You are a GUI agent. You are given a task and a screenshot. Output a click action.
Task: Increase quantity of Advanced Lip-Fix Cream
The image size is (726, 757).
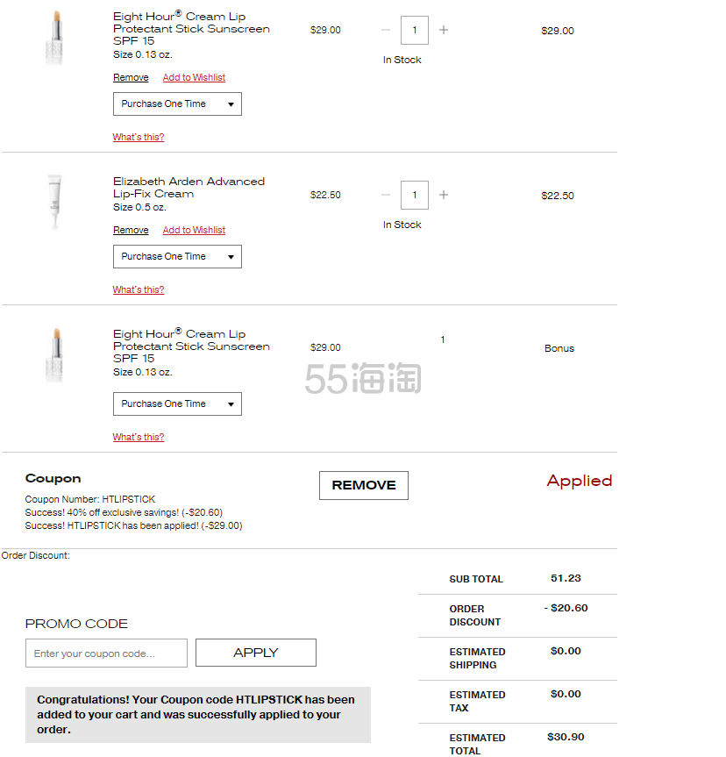443,195
